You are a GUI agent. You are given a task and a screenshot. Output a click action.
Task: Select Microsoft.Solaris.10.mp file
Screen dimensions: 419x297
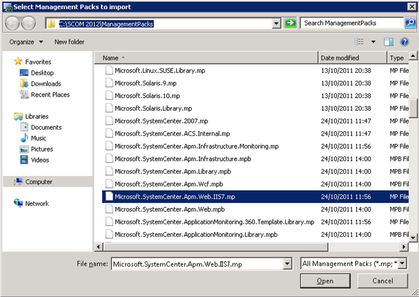click(x=147, y=96)
